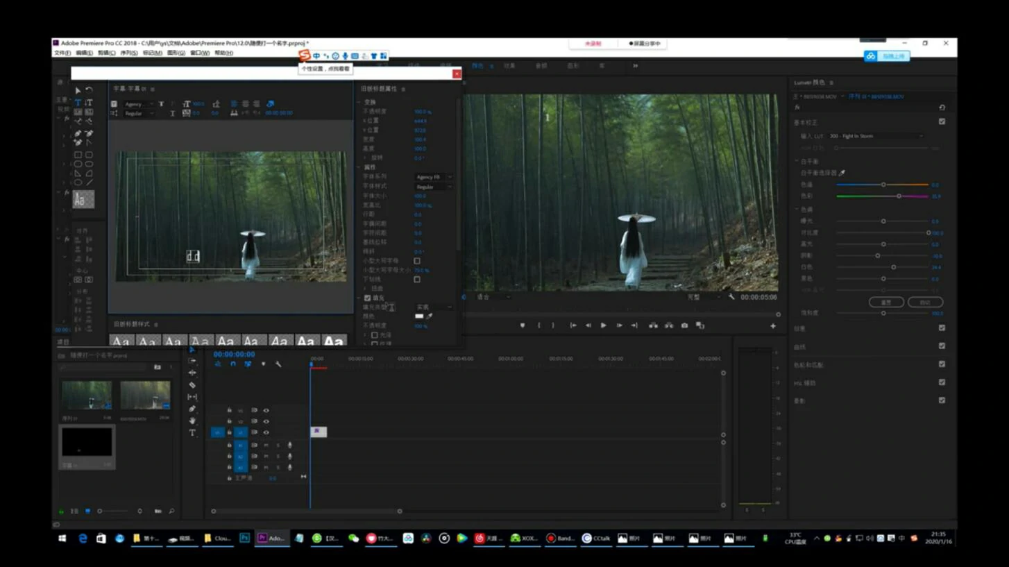Viewport: 1009px width, 567px height.
Task: Click the Auto button in Lumetri tone
Action: coord(925,302)
